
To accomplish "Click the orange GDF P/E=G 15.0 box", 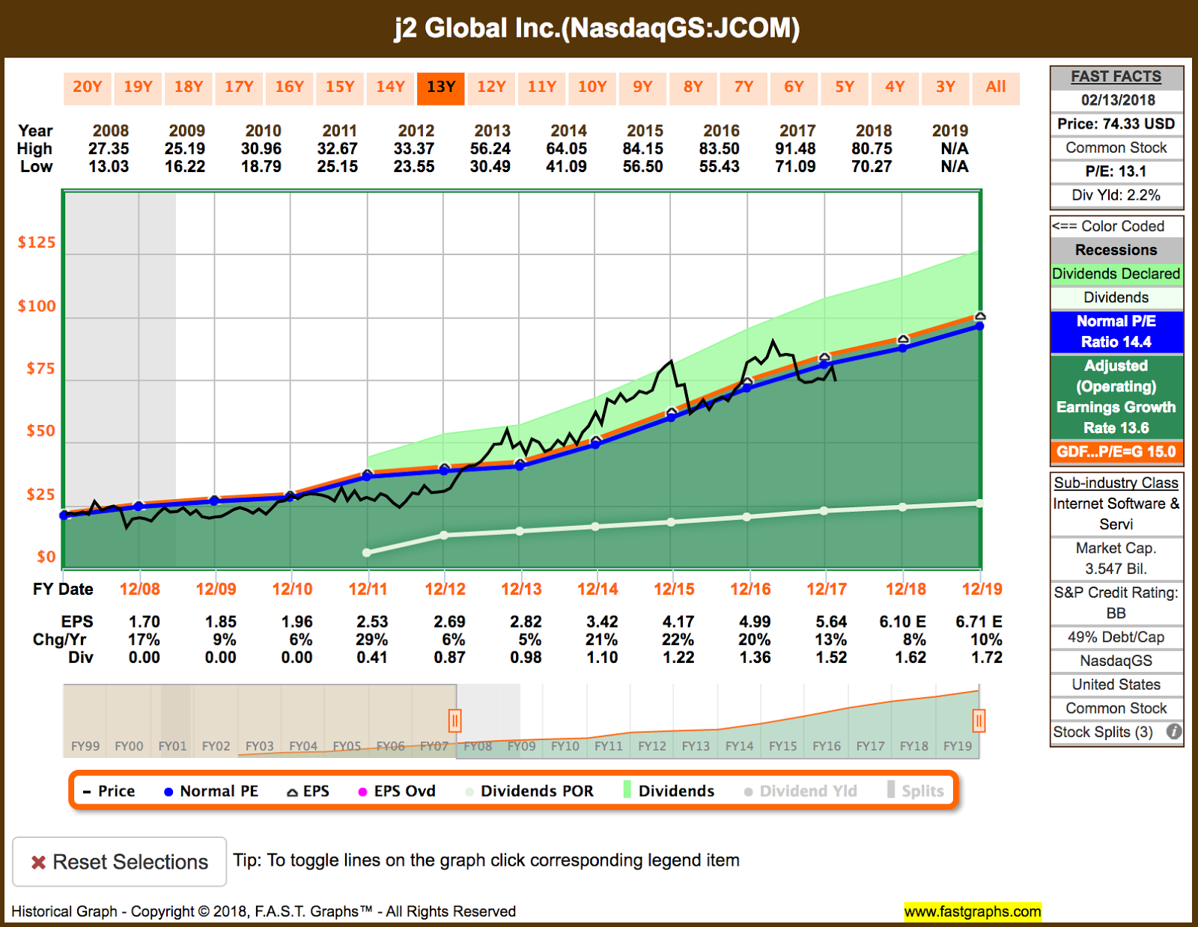I will point(1116,452).
